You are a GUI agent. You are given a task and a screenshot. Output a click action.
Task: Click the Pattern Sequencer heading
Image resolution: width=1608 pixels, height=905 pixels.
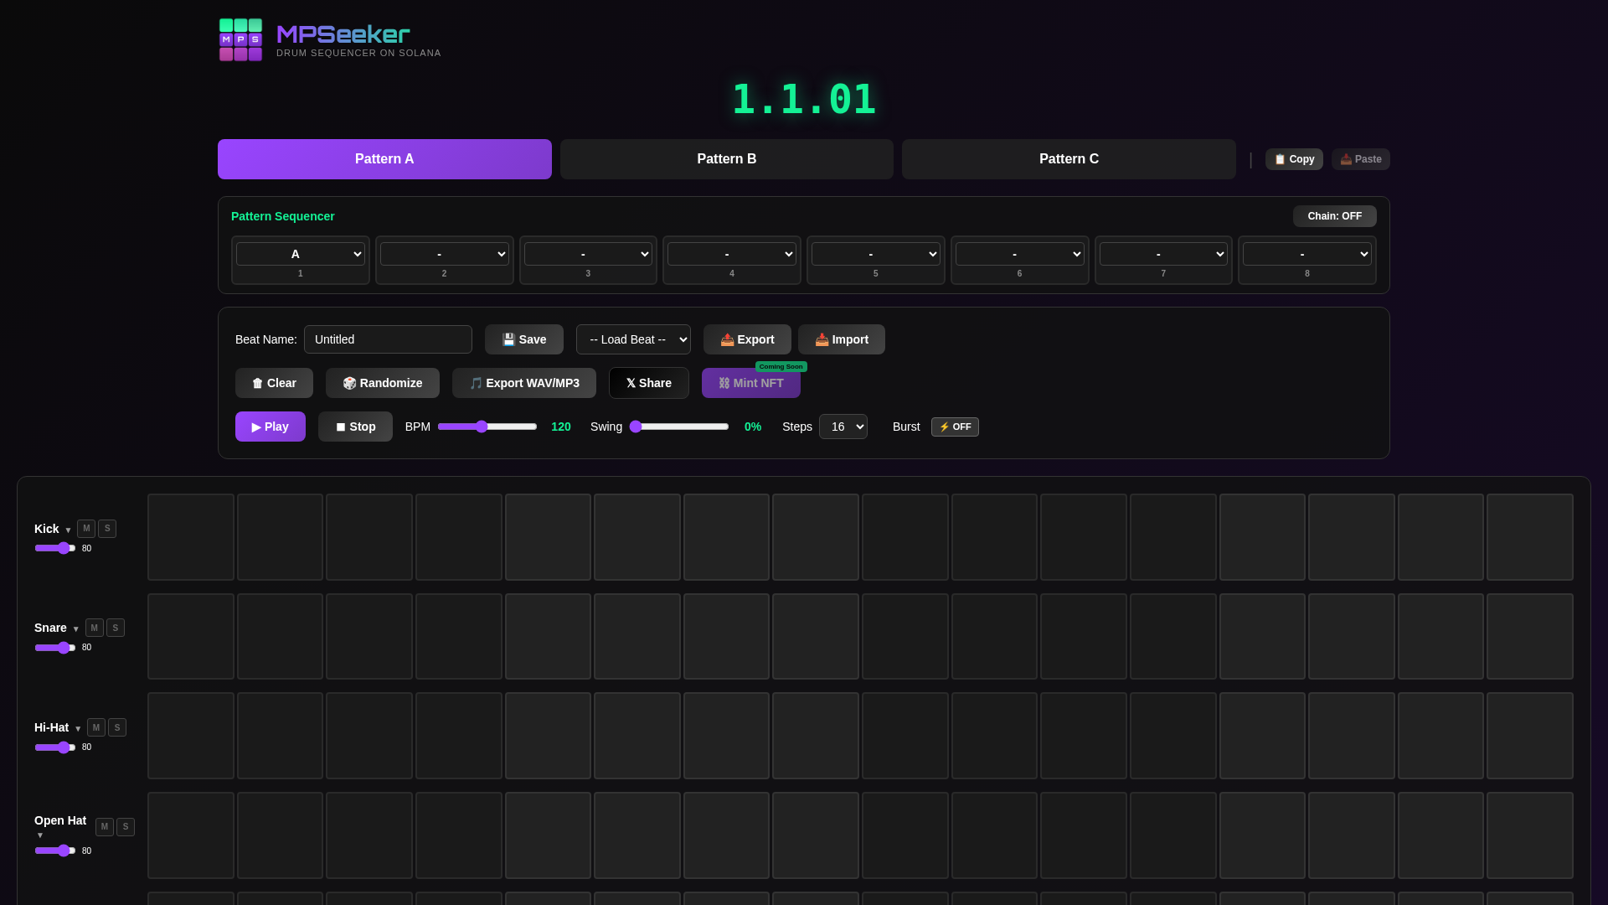click(283, 216)
